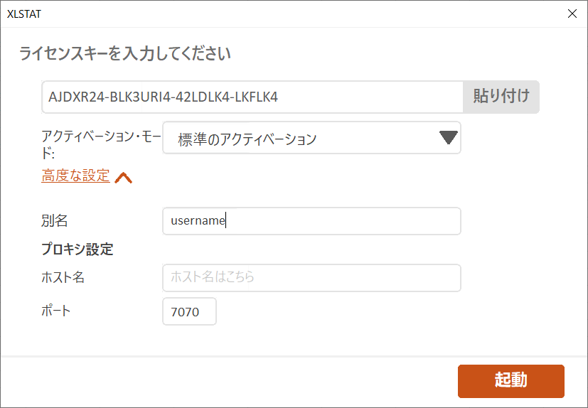
Task: Click the ポート label text
Action: point(56,311)
